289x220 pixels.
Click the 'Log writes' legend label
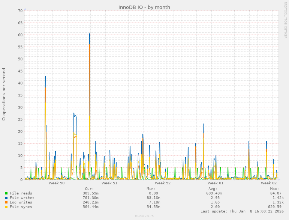[x=21, y=202]
